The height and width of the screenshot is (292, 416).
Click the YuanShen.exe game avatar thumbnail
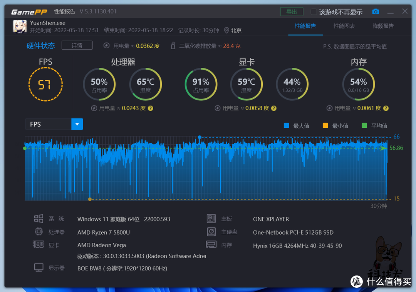pyautogui.click(x=20, y=27)
